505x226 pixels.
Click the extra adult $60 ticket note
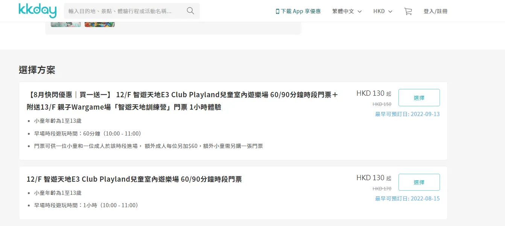[x=149, y=146]
